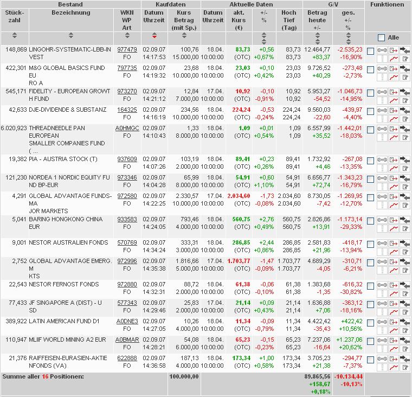
Task: Open wrench settings icon for LINGOHR-SYSTEMATIC row
Action: (x=382, y=50)
